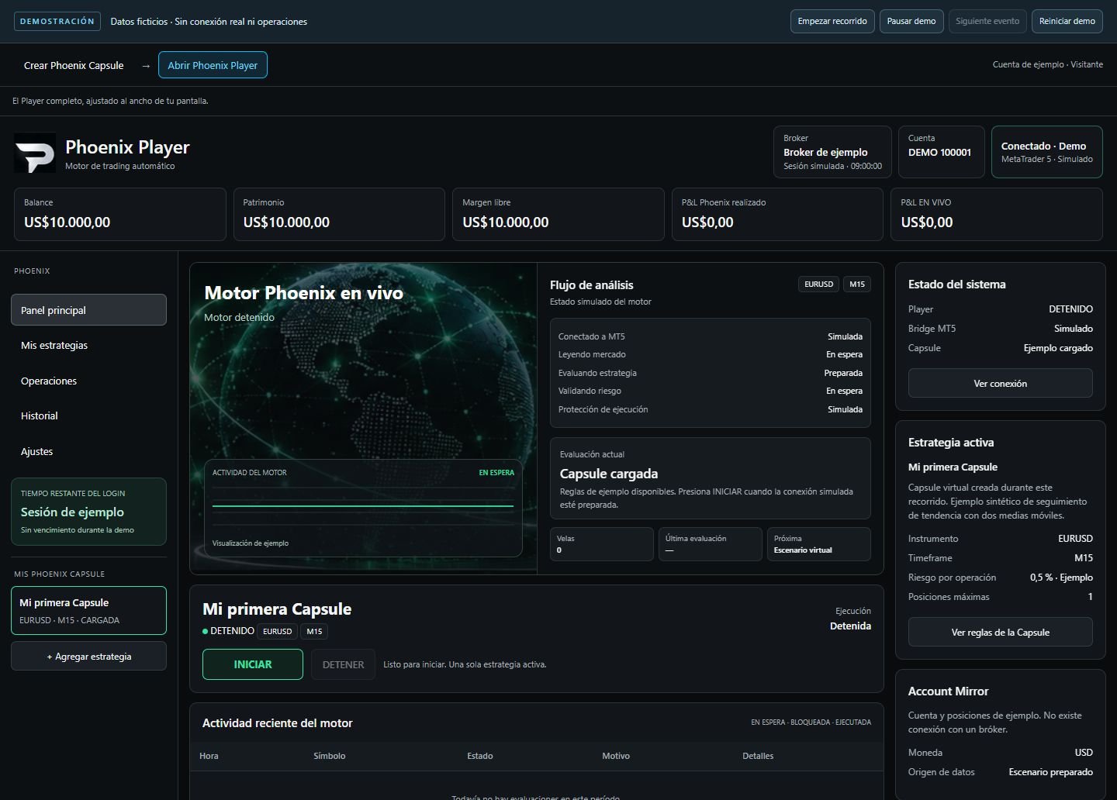Click the Leyendo mercado row
This screenshot has height=800, width=1117.
(x=711, y=354)
